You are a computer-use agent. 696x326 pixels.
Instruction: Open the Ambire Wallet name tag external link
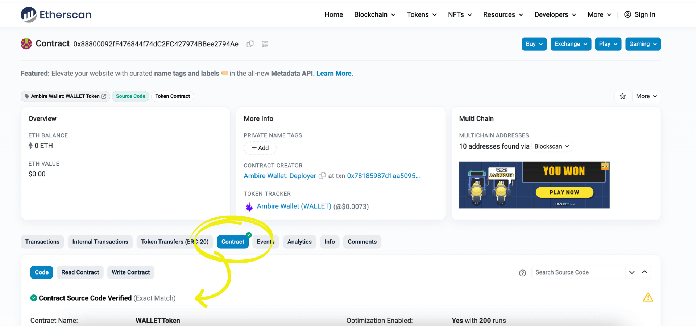pyautogui.click(x=104, y=96)
